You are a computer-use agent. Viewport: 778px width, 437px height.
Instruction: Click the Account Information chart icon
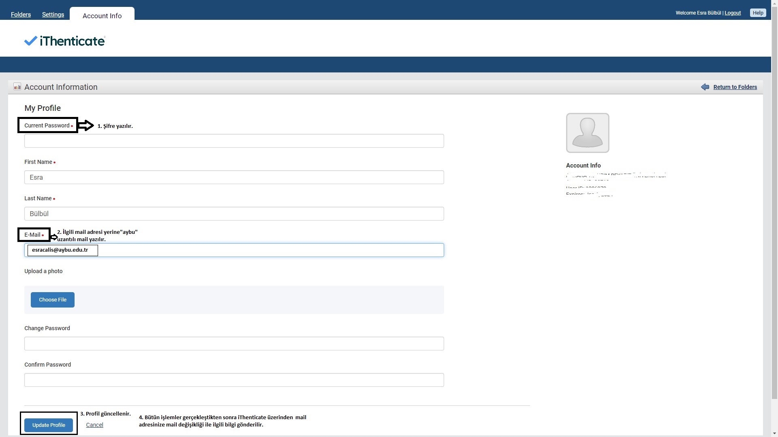point(17,87)
